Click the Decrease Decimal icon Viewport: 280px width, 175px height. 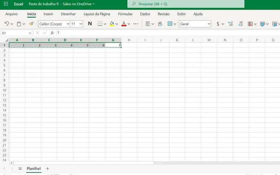click(240, 24)
